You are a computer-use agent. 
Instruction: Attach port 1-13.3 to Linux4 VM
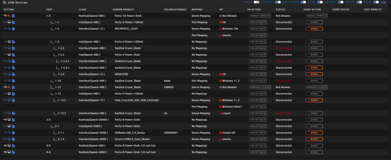coord(258,113)
